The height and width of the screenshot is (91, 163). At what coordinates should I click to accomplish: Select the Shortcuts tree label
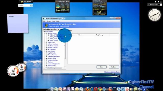click(x=50, y=62)
